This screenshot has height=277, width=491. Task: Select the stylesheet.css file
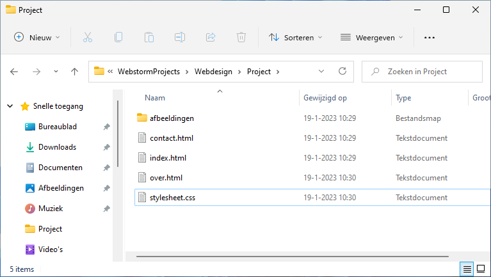click(172, 198)
